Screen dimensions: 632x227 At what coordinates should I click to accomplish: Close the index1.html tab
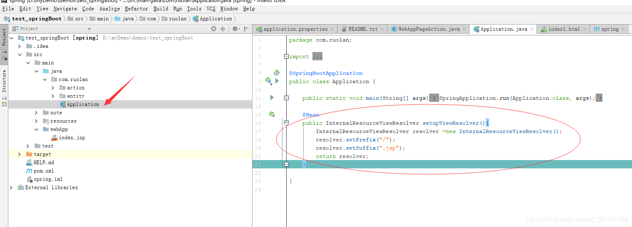(585, 29)
